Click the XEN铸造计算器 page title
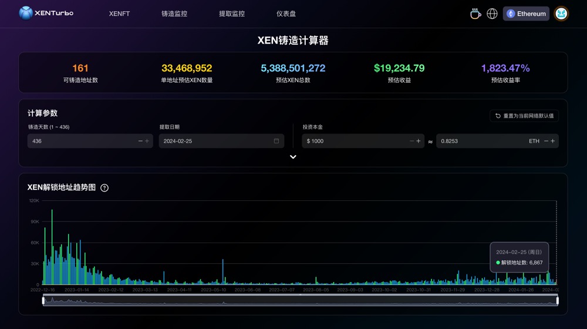 click(293, 41)
